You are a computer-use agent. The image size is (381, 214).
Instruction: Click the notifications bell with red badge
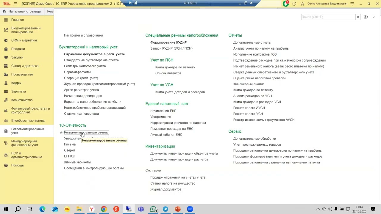tap(286, 4)
